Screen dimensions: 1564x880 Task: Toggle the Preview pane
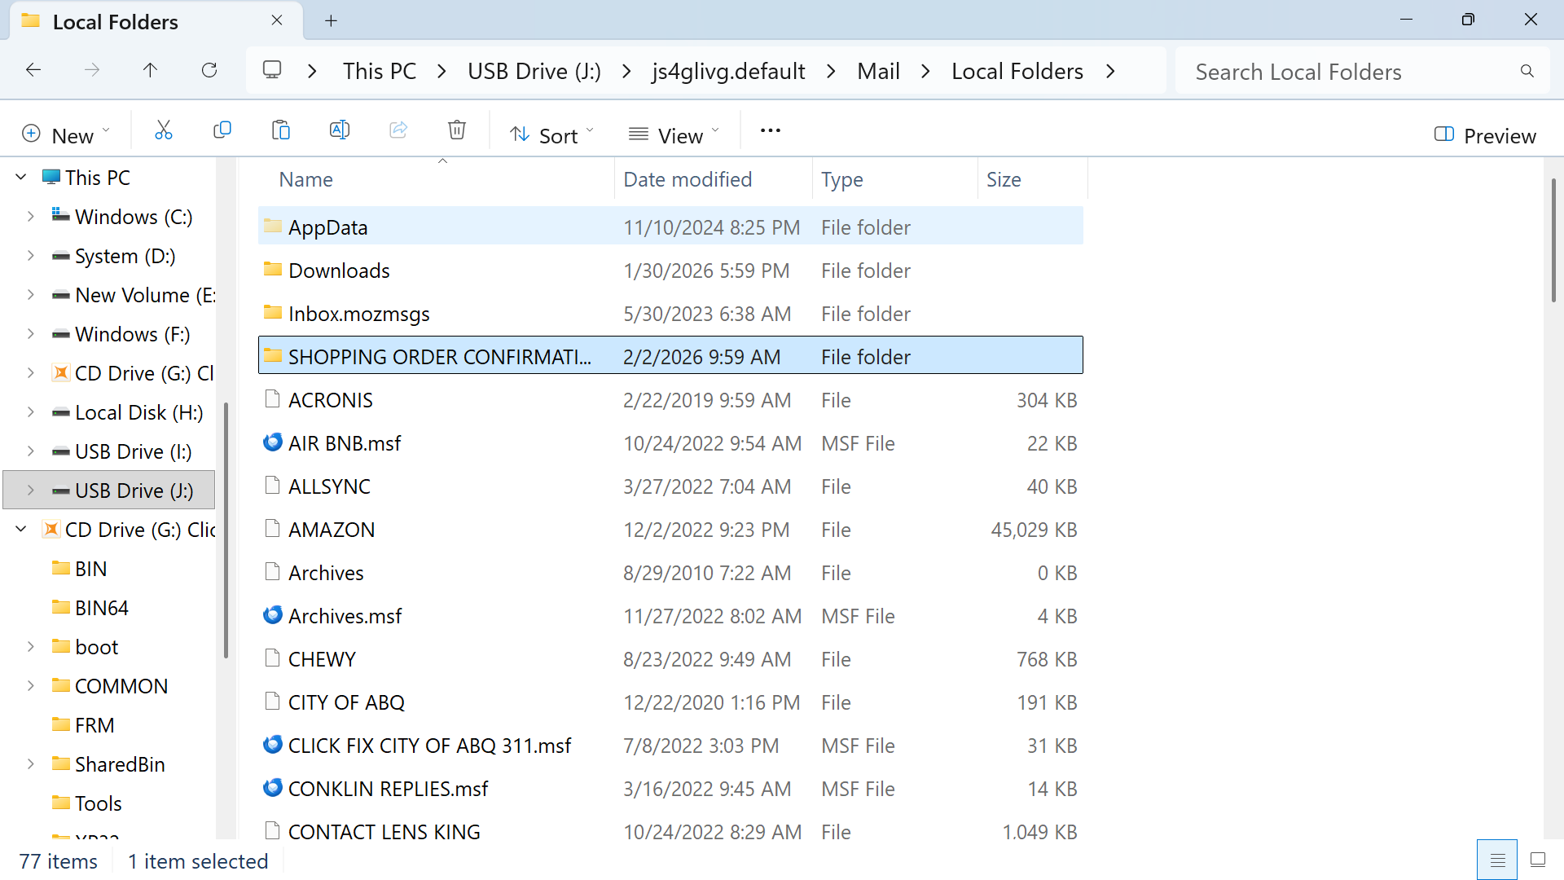tap(1485, 135)
